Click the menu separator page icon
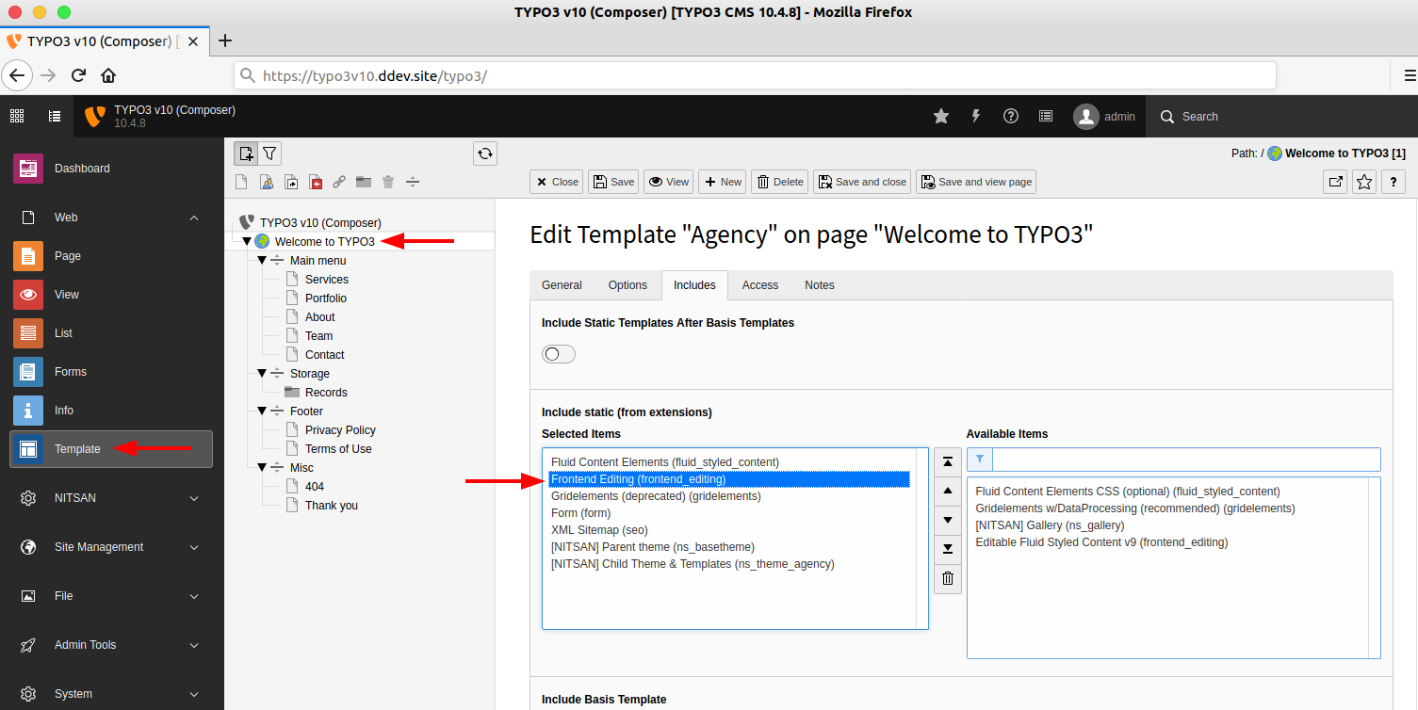 point(412,182)
